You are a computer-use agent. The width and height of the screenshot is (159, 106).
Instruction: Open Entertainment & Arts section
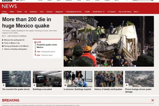coord(74,12)
